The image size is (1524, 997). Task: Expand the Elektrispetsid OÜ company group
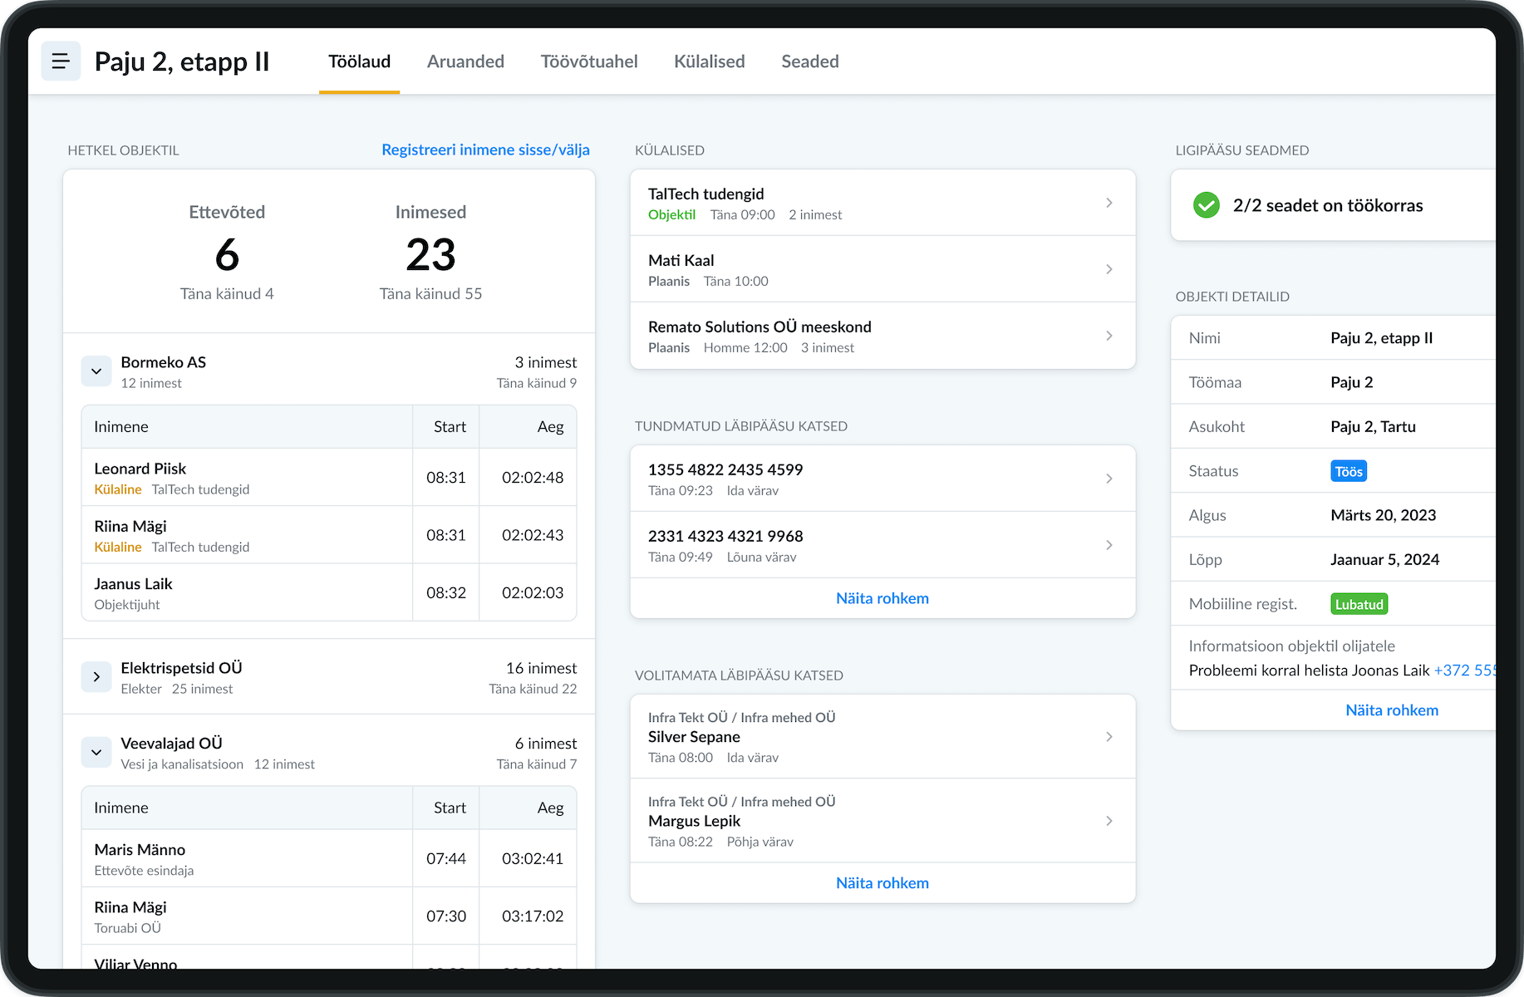point(96,677)
